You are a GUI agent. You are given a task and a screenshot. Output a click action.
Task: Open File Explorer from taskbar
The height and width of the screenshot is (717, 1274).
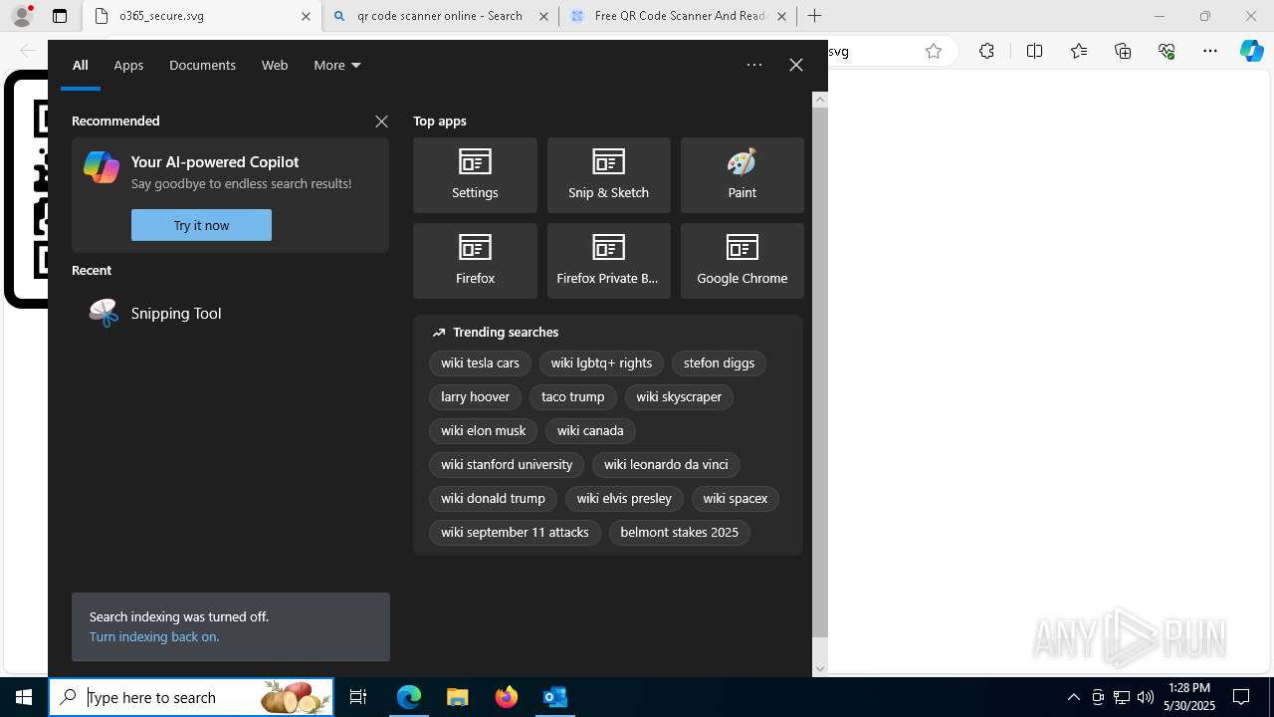(458, 697)
